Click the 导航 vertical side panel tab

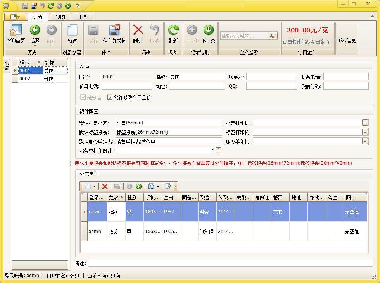pyautogui.click(x=7, y=66)
